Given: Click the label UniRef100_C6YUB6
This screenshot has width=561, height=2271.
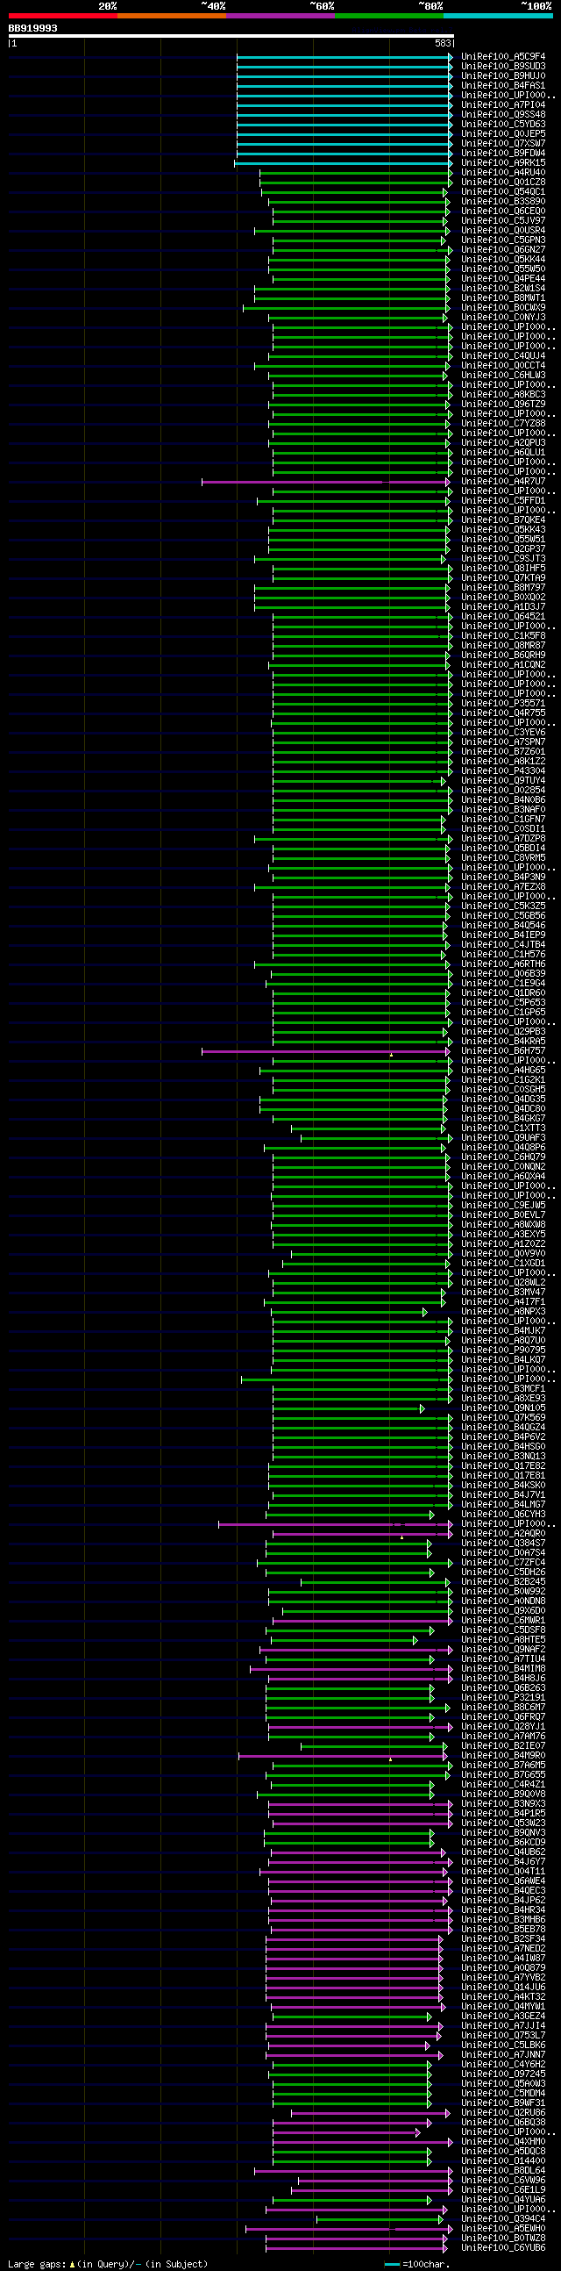Looking at the screenshot, I should 503,2248.
